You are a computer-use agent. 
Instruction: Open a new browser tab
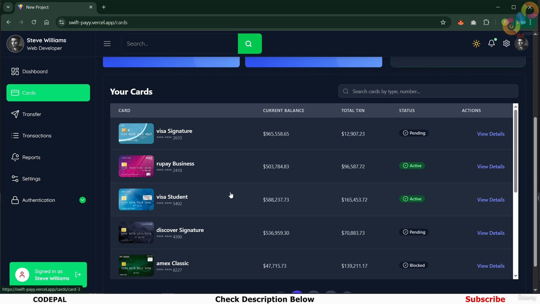(104, 7)
